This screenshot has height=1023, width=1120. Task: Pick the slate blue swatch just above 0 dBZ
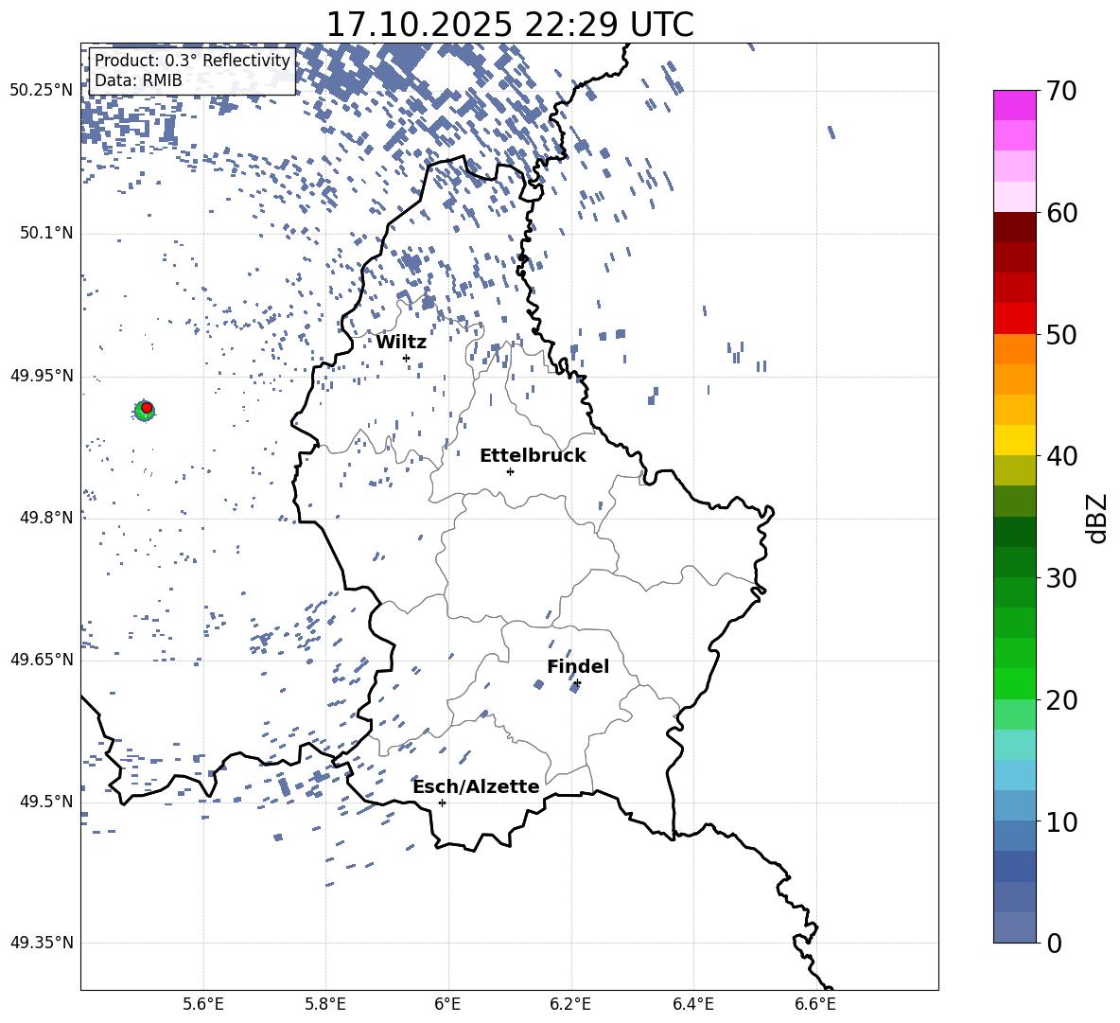pyautogui.click(x=1014, y=927)
